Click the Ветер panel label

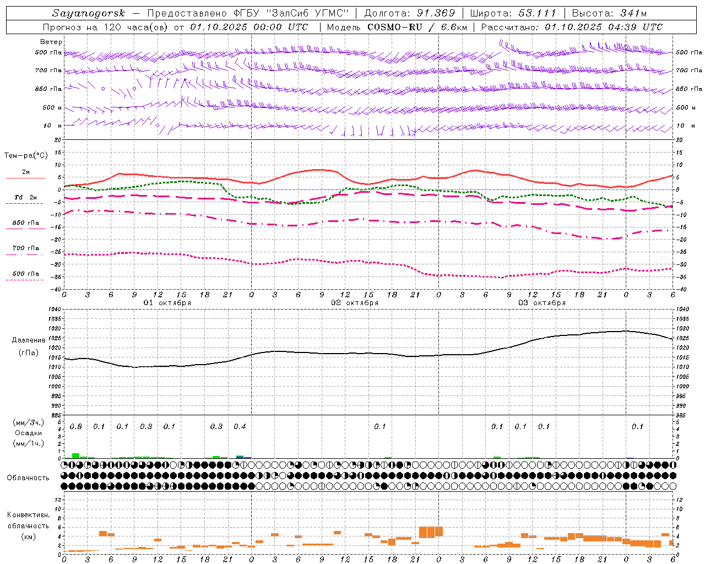[51, 42]
